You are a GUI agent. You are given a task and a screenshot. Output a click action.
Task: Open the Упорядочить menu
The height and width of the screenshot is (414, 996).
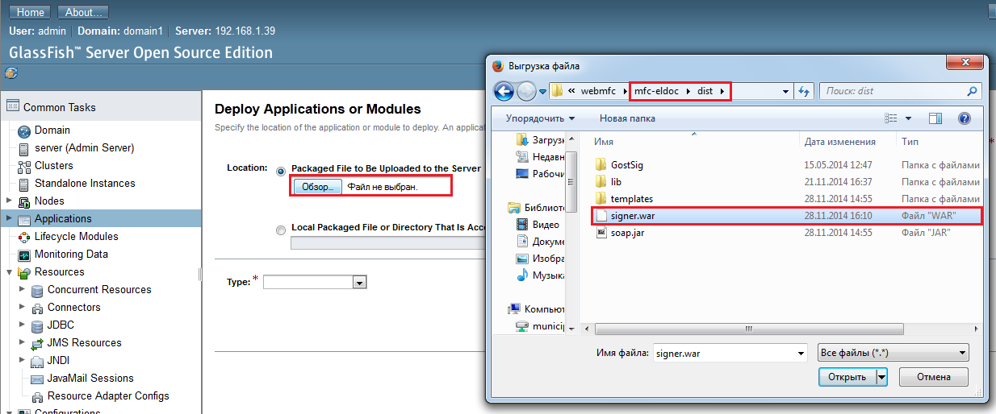[540, 118]
